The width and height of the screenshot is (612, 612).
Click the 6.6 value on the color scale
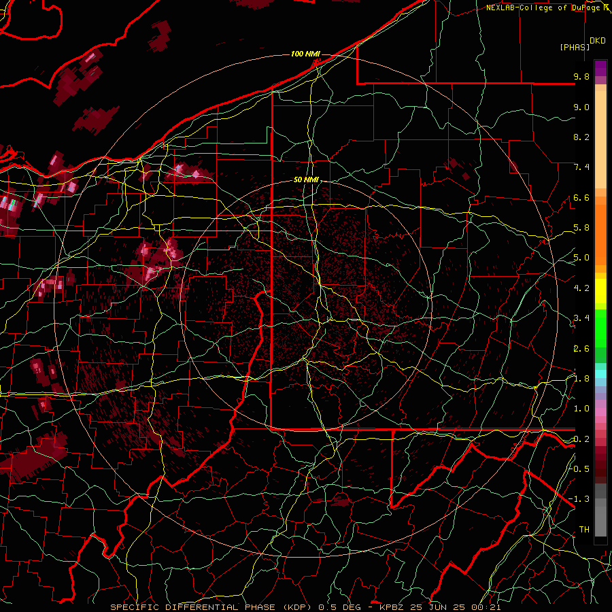tap(581, 197)
